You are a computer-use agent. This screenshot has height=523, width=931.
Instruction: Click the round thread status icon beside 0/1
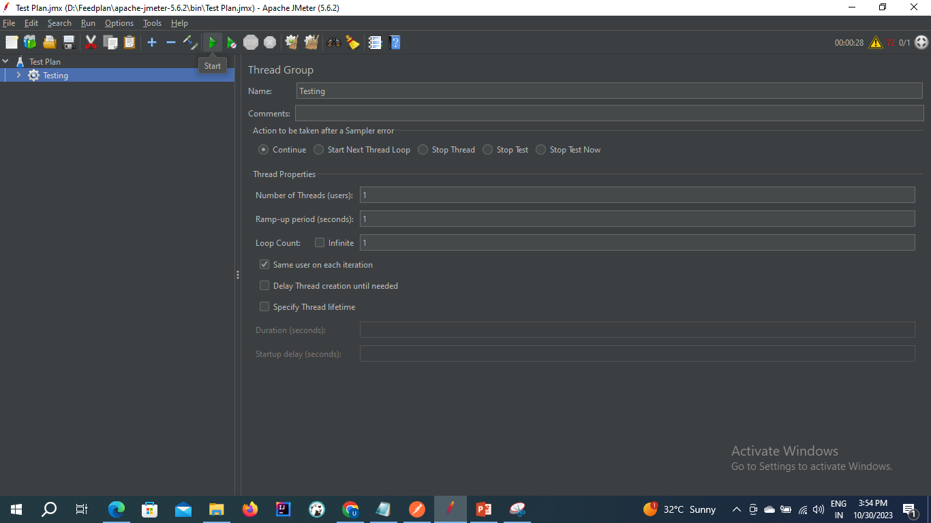921,42
